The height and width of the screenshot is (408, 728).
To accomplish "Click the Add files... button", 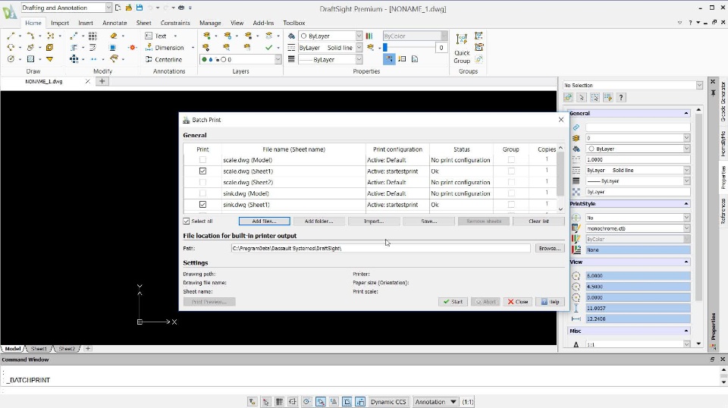I will 264,221.
